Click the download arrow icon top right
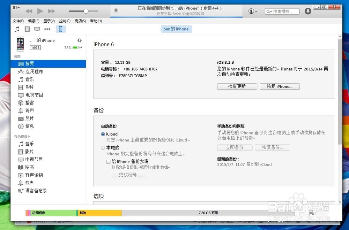The height and width of the screenshot is (230, 349). click(307, 11)
